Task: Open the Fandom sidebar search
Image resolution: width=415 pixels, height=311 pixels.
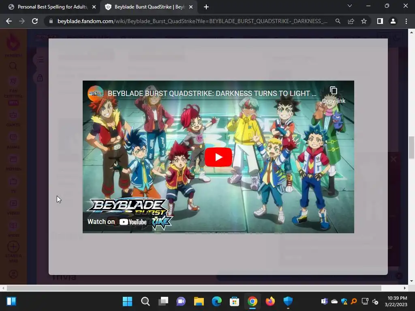Action: [13, 66]
